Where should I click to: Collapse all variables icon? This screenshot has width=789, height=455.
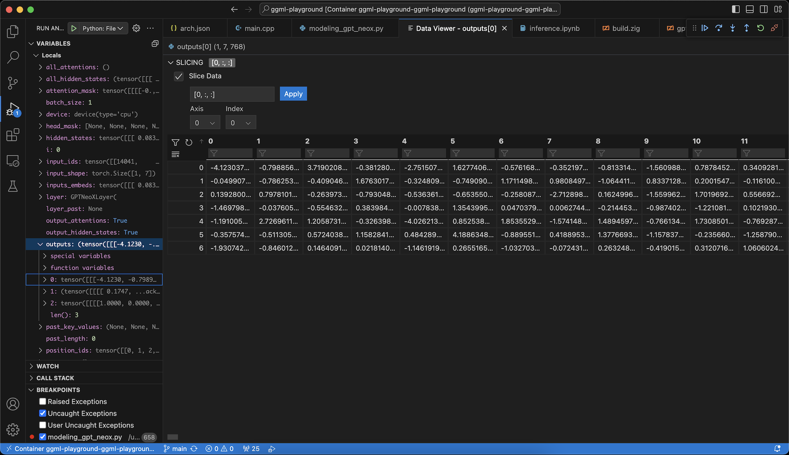[155, 43]
